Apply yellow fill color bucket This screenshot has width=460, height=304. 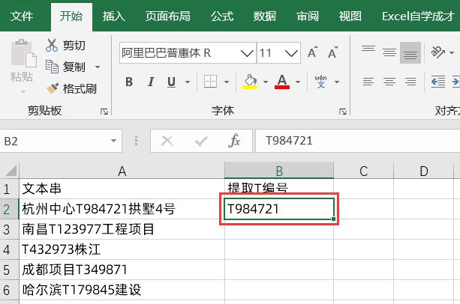[250, 82]
